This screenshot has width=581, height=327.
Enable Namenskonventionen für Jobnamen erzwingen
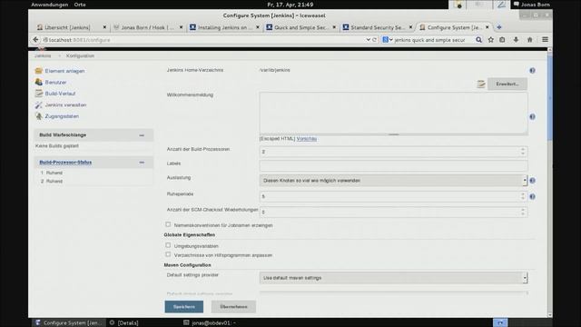click(168, 224)
